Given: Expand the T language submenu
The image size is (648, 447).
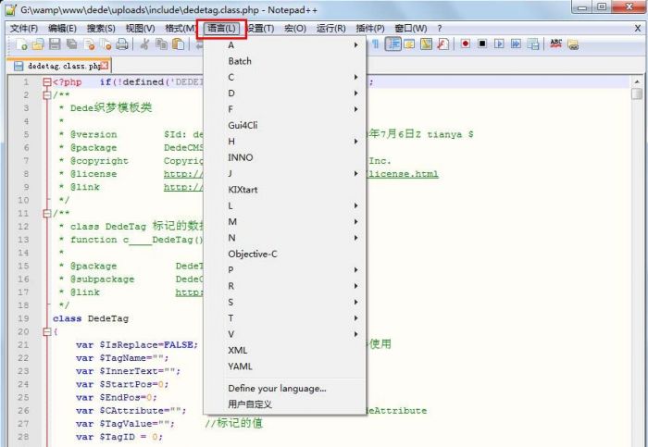Looking at the screenshot, I should tap(285, 318).
